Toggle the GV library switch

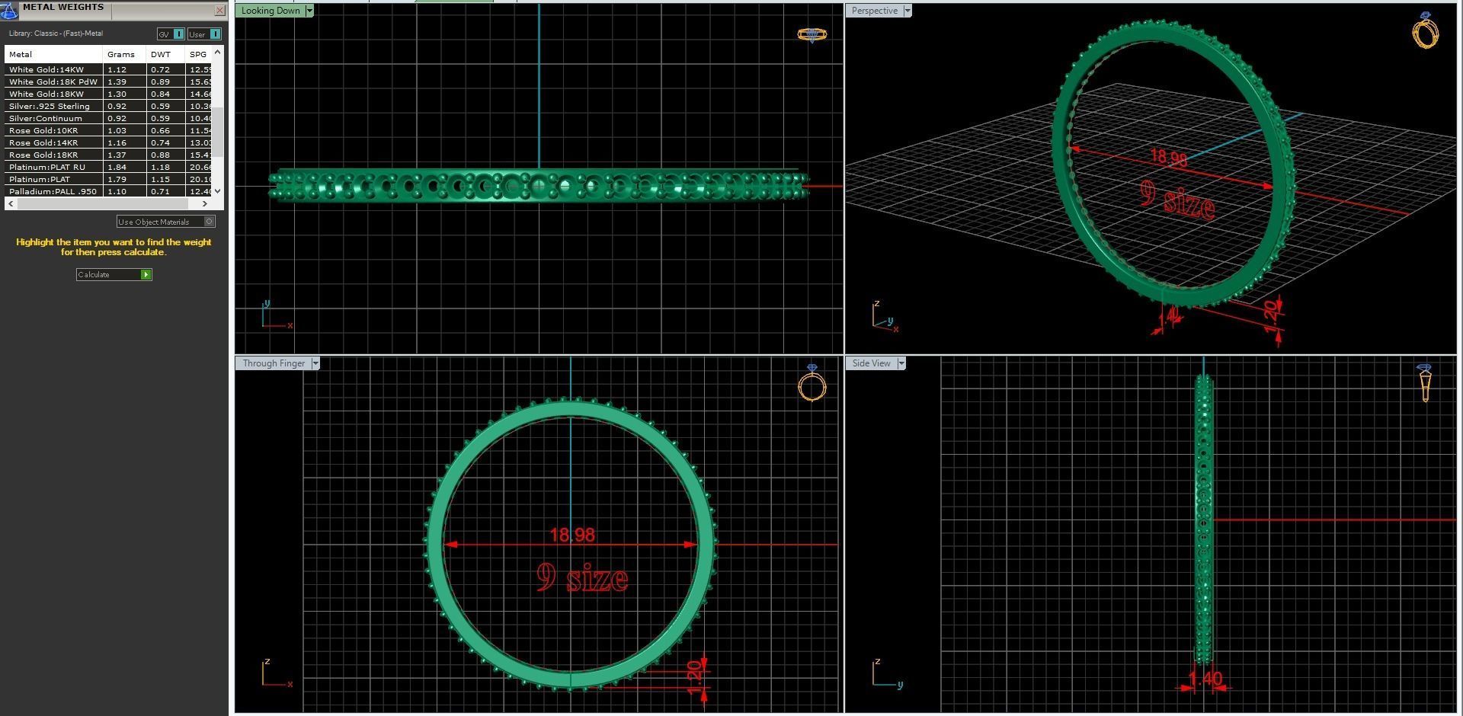(171, 34)
